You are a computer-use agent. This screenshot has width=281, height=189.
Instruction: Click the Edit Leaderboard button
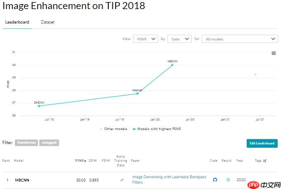(x=262, y=143)
